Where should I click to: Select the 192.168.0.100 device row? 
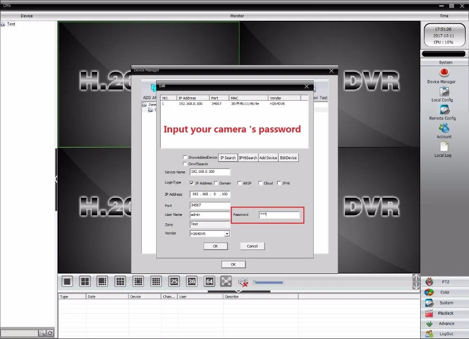(x=234, y=103)
